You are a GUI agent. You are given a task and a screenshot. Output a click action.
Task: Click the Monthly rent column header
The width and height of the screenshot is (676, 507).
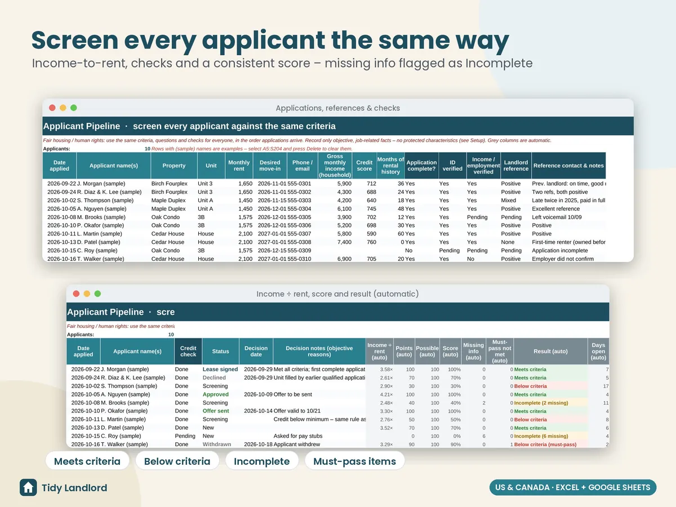point(239,166)
